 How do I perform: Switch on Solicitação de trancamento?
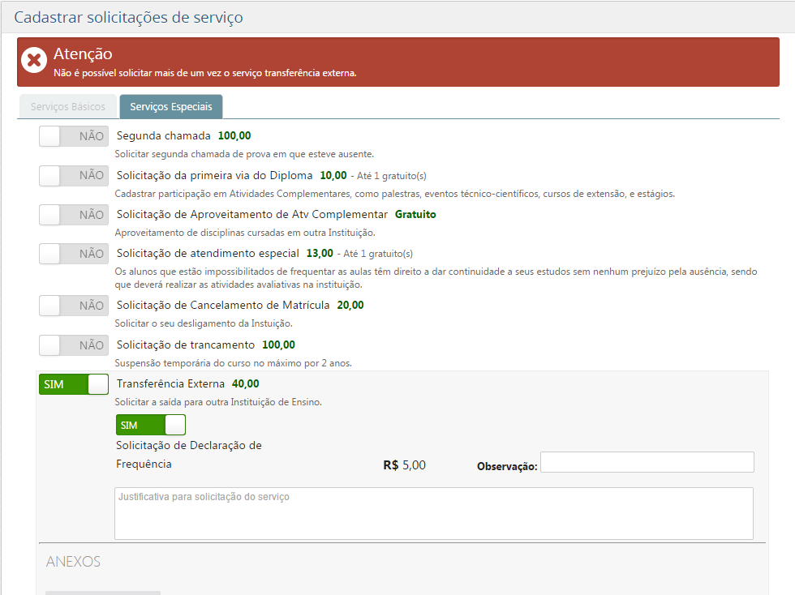pos(74,345)
